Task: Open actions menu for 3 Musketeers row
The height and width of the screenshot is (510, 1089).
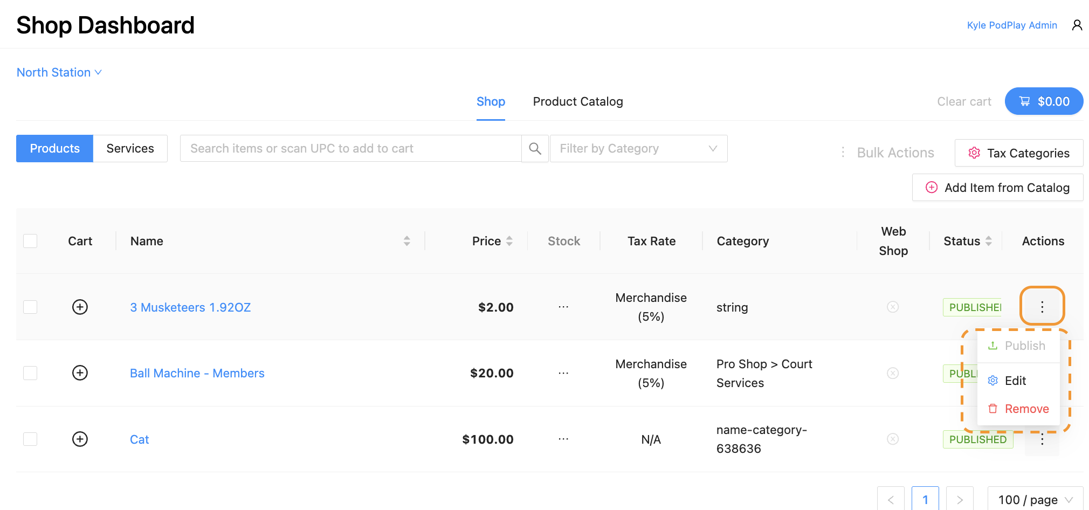Action: [x=1042, y=307]
